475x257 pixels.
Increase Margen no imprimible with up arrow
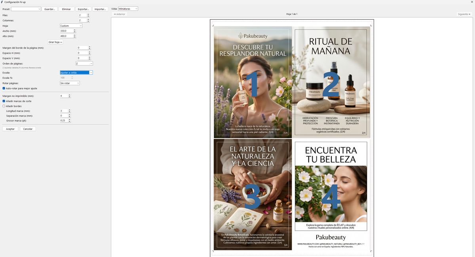70,95
